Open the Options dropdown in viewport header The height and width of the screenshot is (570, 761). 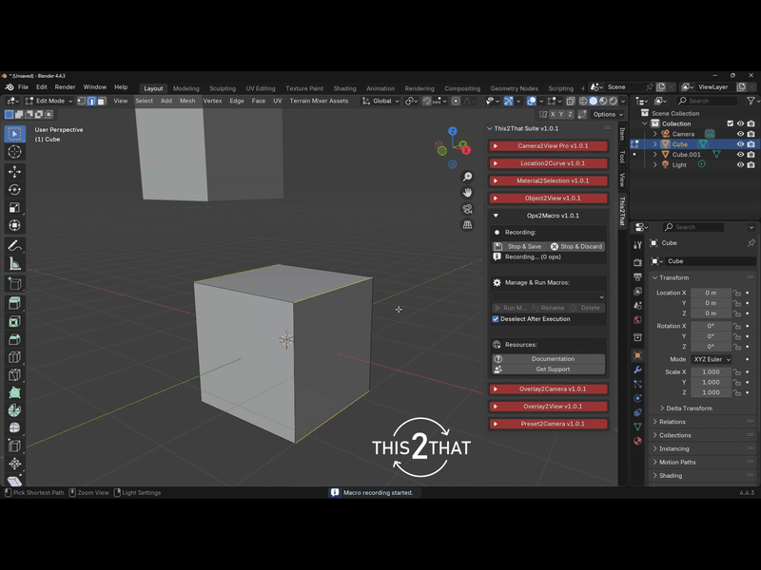[x=608, y=114]
